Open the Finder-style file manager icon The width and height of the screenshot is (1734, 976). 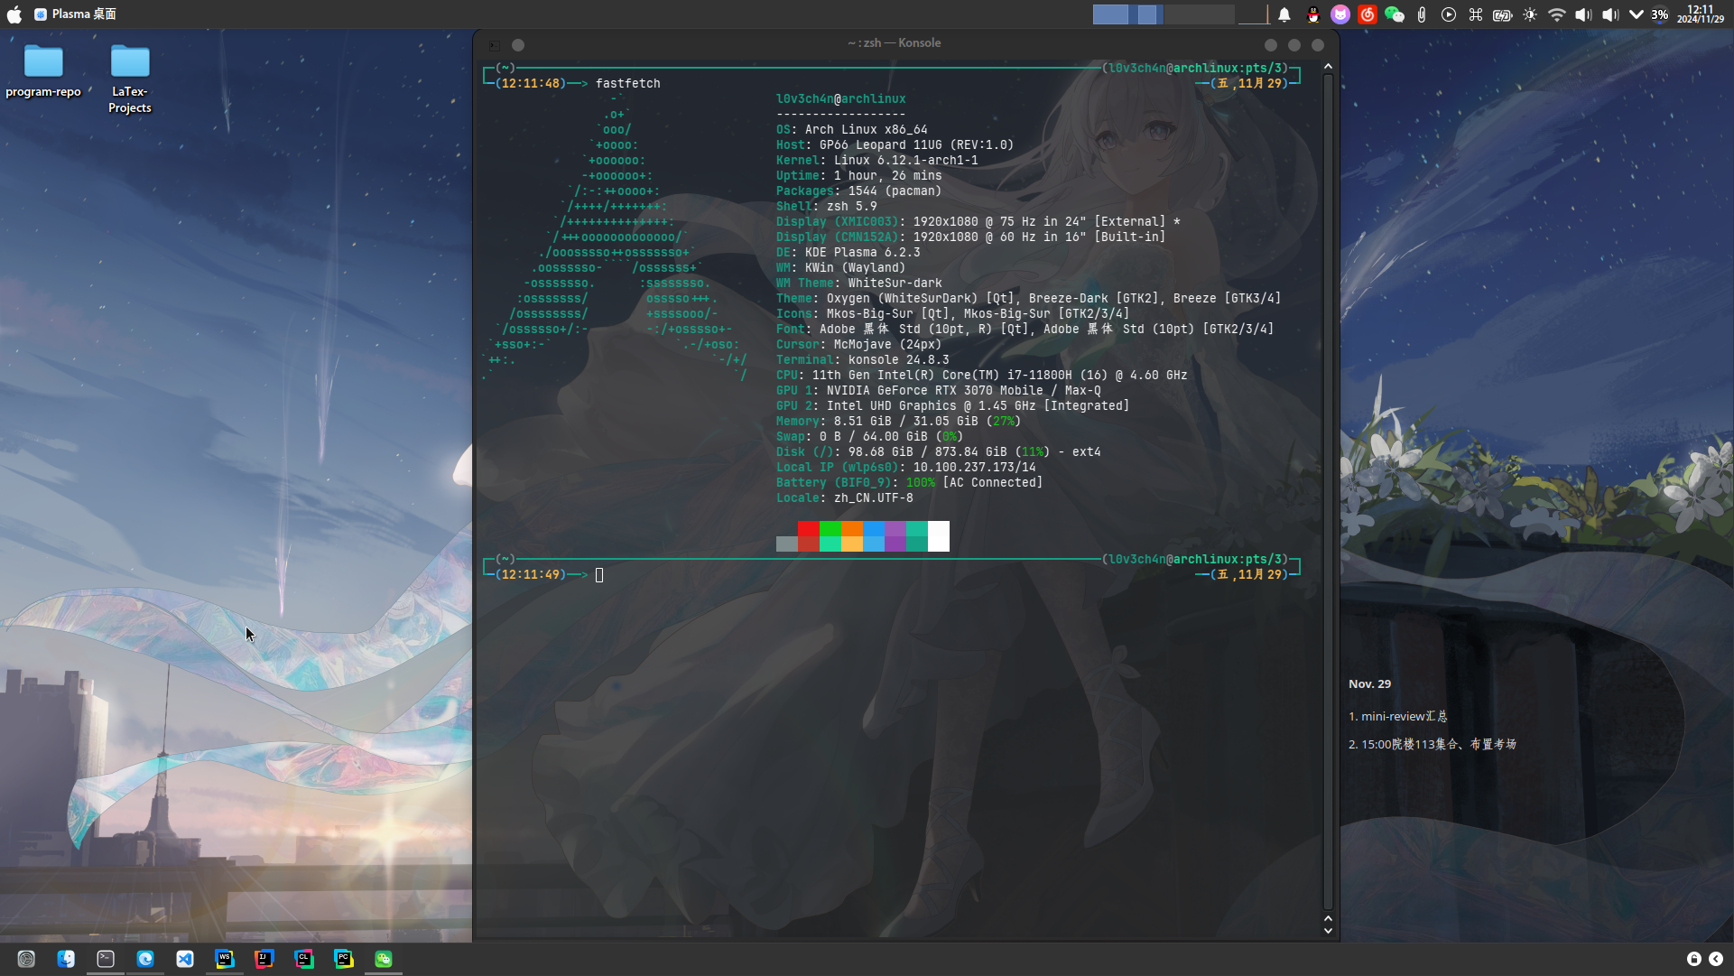pos(66,959)
